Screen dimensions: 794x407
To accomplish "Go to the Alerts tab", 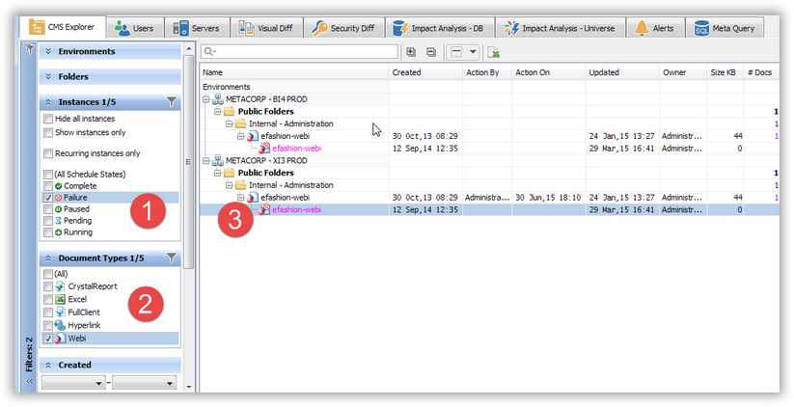I will (x=654, y=28).
